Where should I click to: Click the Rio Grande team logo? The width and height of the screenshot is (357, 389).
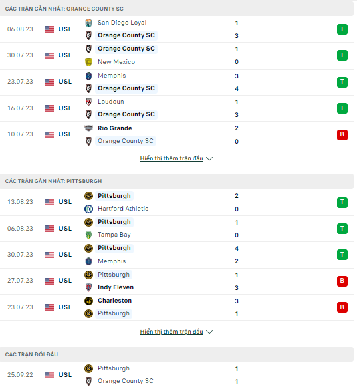click(x=88, y=128)
